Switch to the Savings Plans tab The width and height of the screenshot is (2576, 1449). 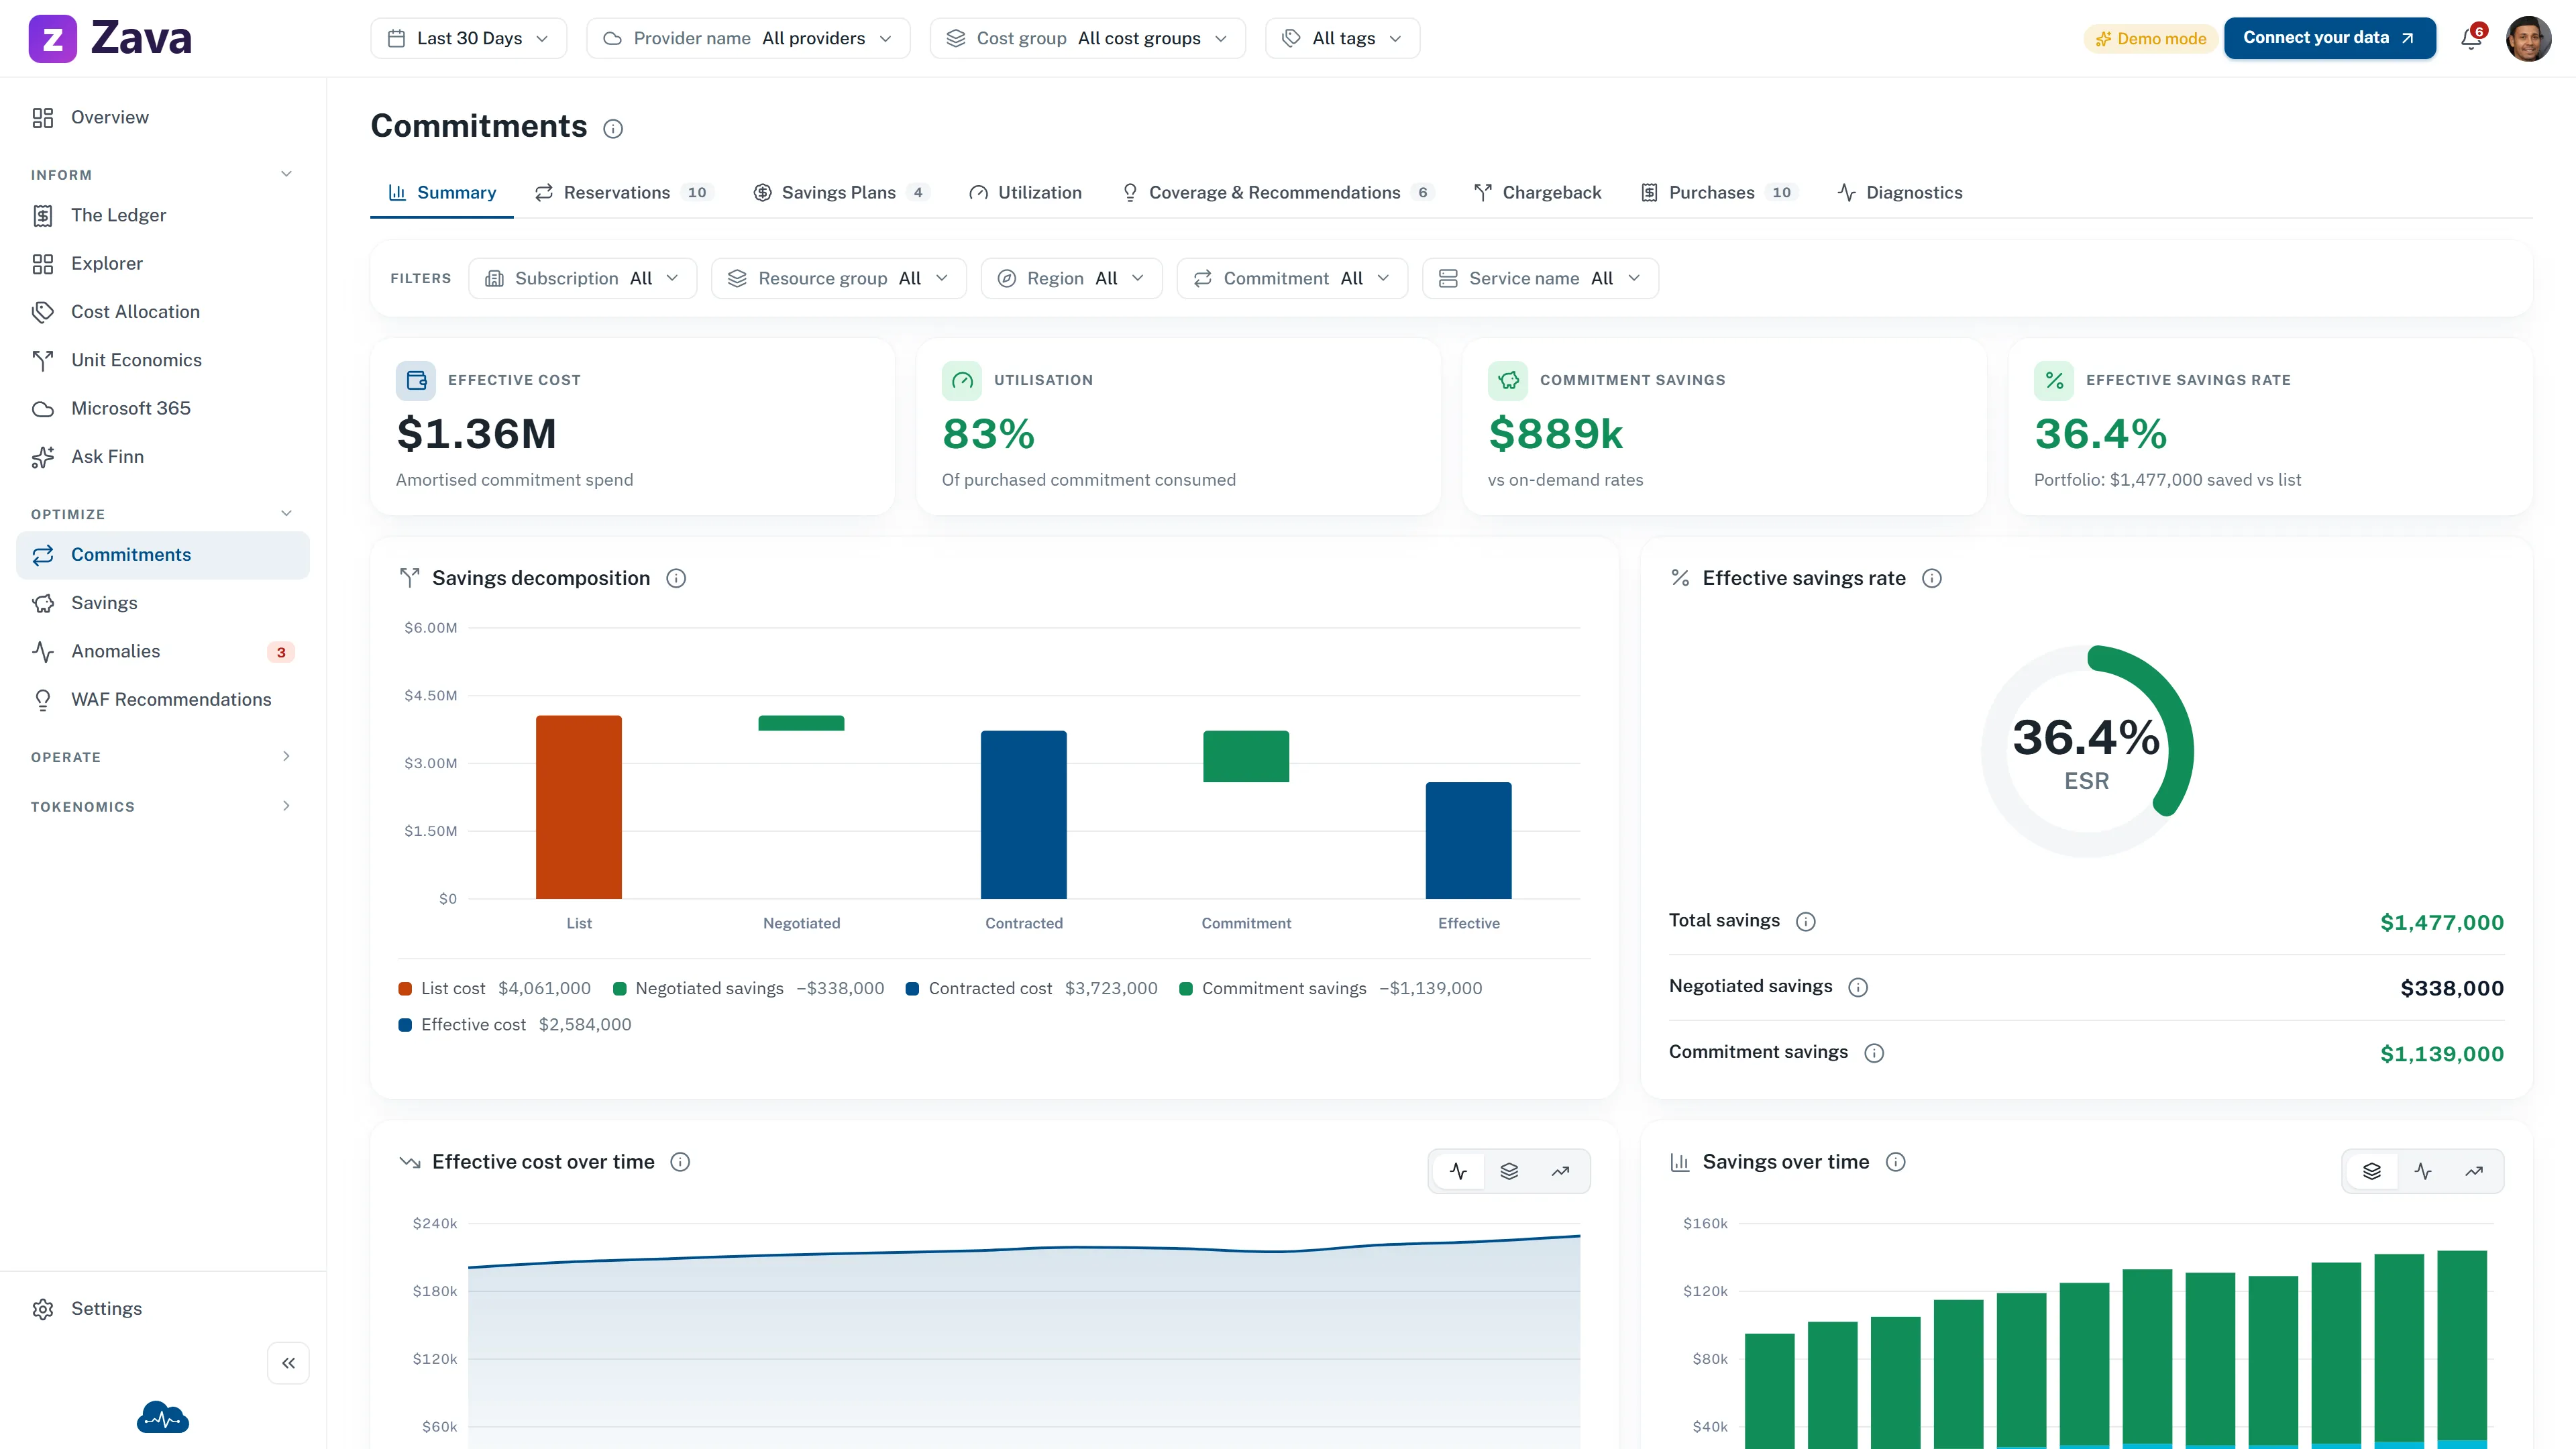841,192
